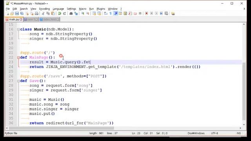The image size is (251, 141).
Task: Play back the recorded macro
Action: (x=156, y=14)
